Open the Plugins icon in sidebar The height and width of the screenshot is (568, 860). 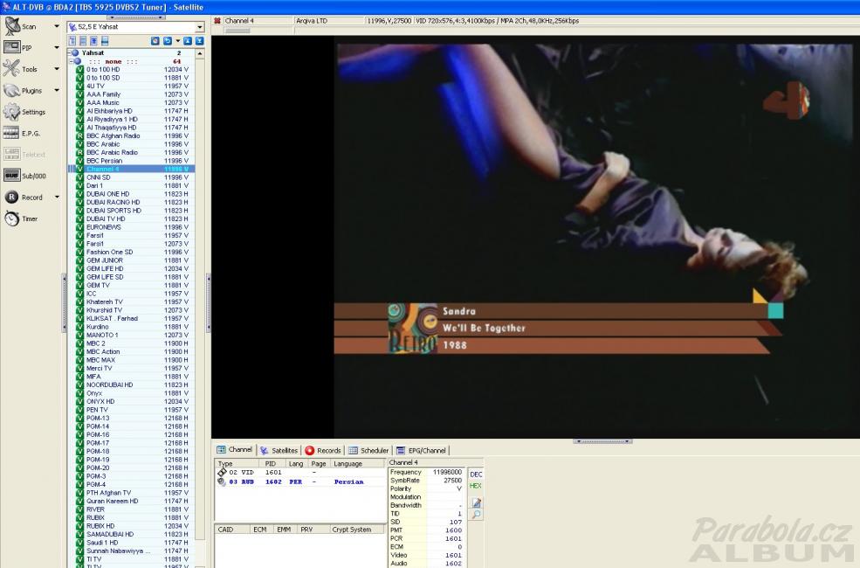click(x=11, y=91)
